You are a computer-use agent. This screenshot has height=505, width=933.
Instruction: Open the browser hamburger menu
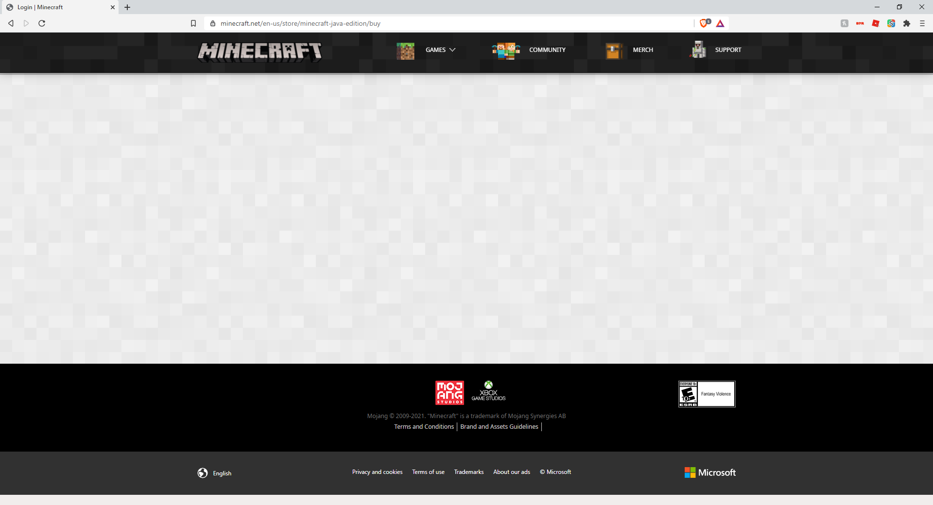tap(922, 23)
